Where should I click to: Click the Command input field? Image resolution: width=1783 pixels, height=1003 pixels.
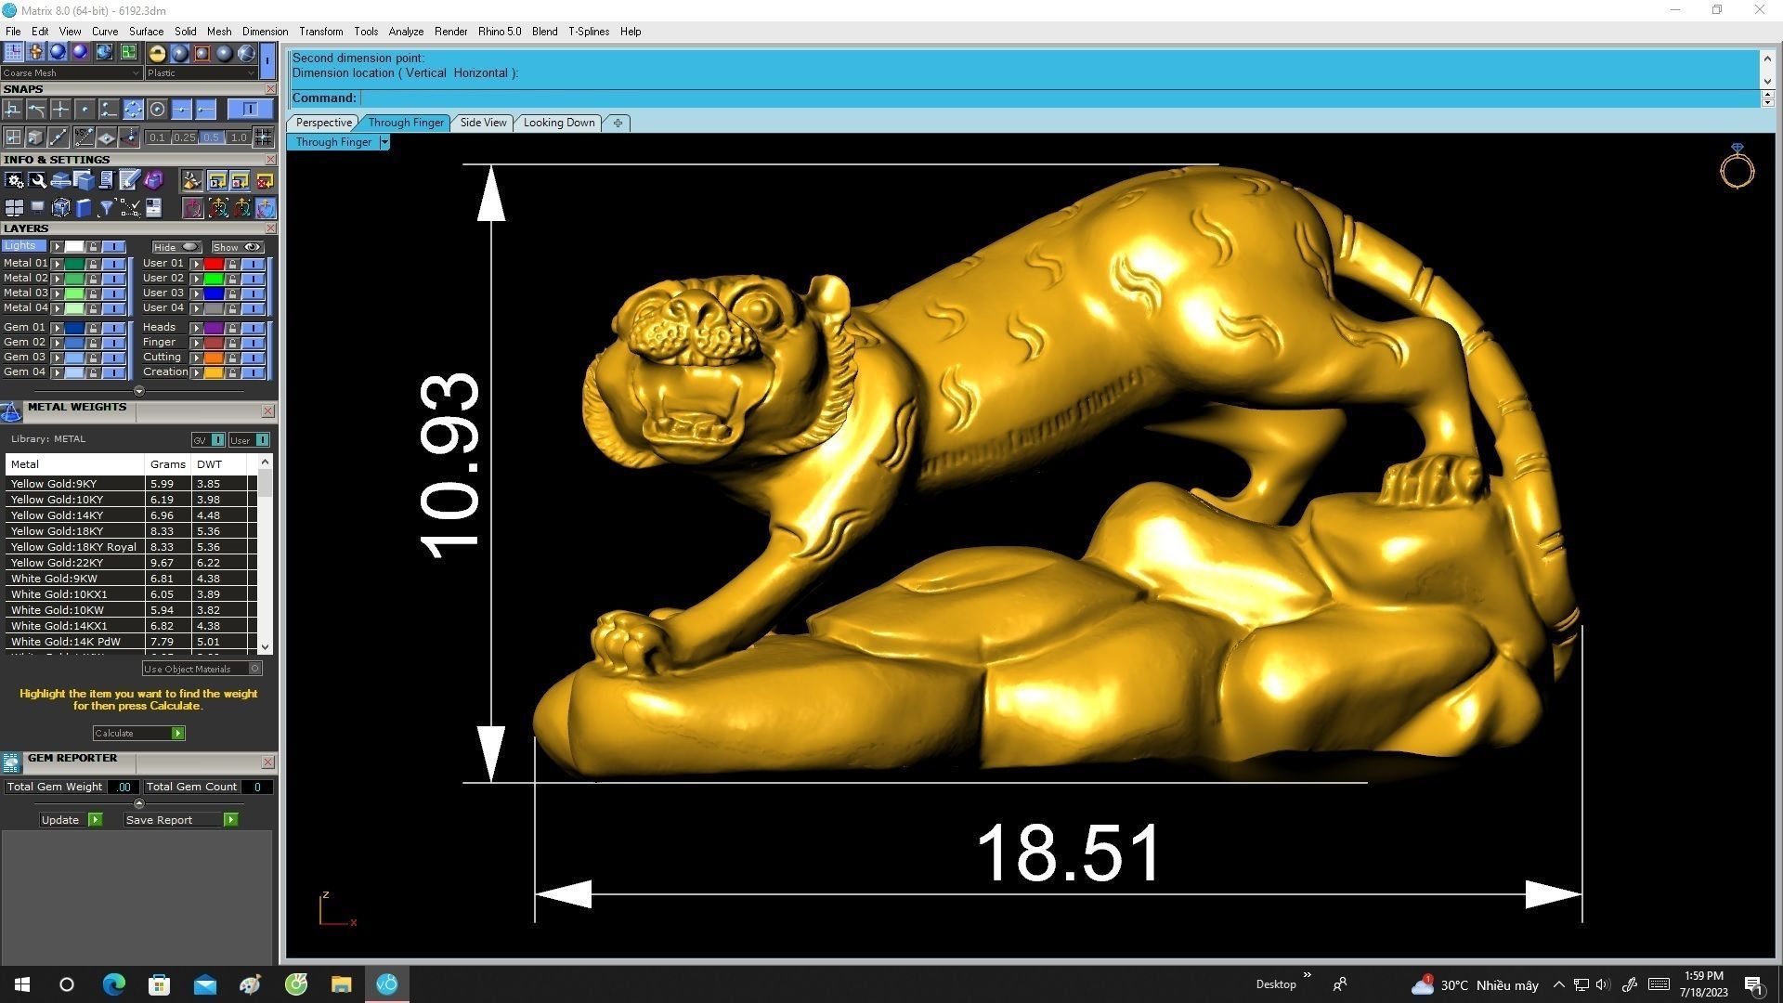pyautogui.click(x=1059, y=98)
